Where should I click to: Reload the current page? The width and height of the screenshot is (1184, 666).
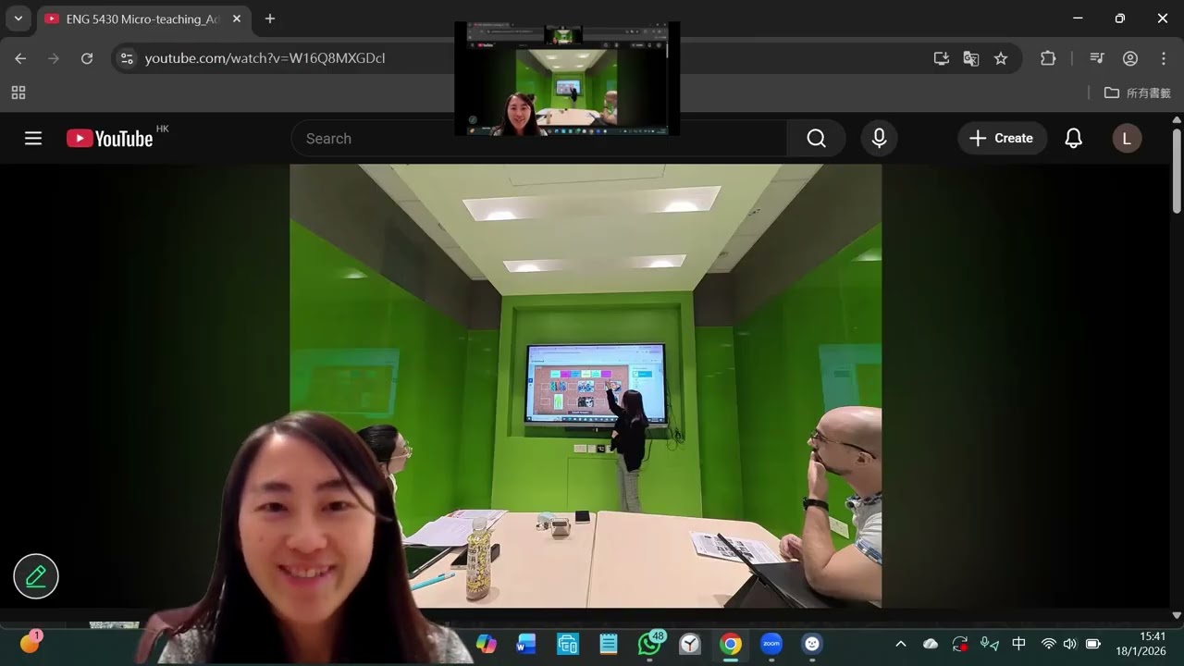tap(87, 58)
